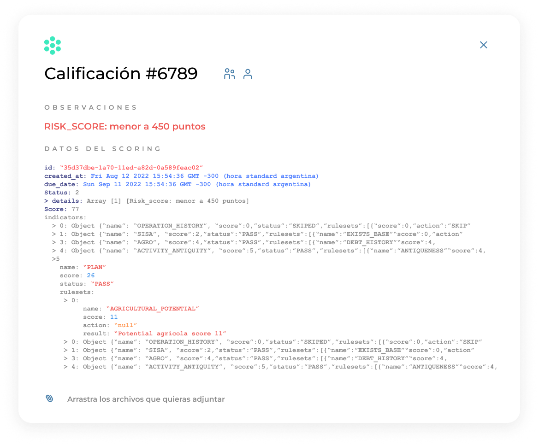Click the scoring id value string
545x445 pixels.
(x=131, y=167)
